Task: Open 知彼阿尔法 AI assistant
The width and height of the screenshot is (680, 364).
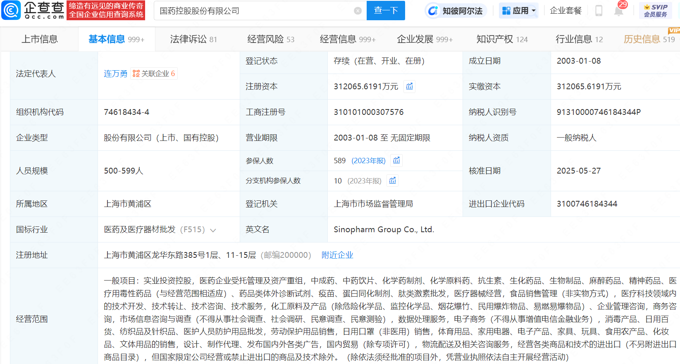Action: pos(456,11)
